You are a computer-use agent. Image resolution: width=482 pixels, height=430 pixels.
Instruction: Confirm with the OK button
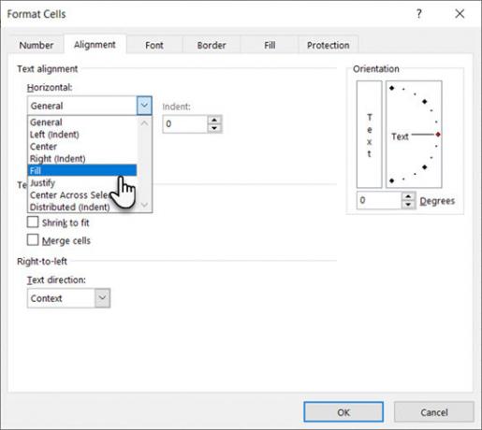(343, 412)
